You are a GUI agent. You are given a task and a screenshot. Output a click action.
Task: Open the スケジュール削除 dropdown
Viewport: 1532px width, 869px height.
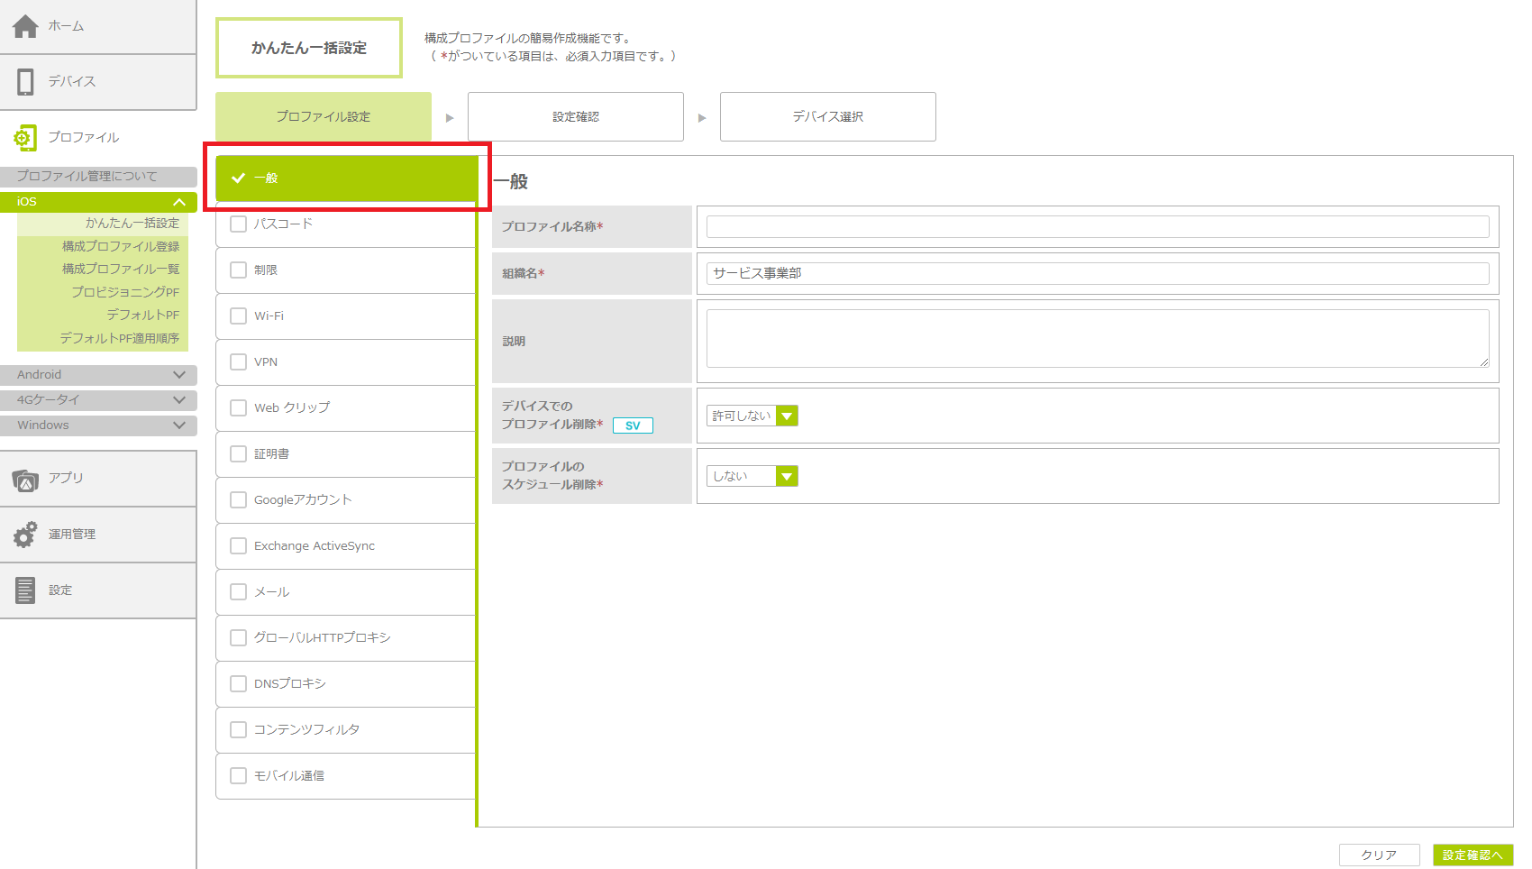point(787,476)
